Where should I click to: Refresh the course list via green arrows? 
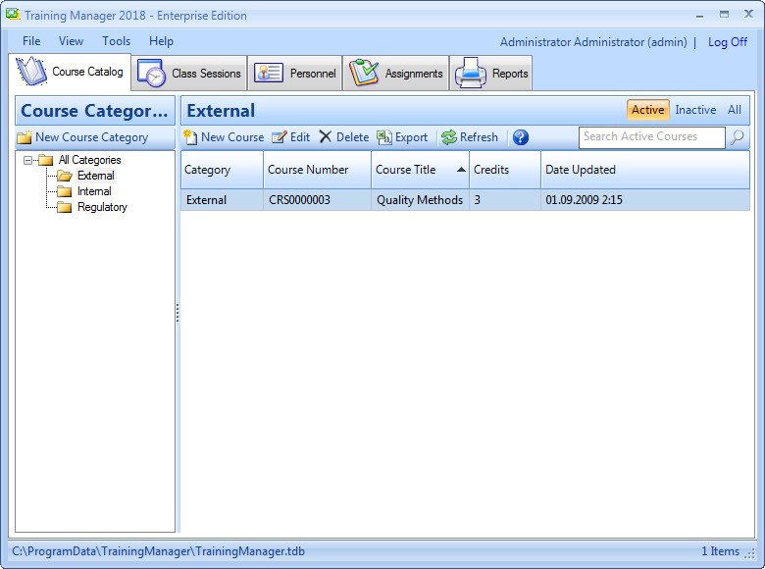449,137
